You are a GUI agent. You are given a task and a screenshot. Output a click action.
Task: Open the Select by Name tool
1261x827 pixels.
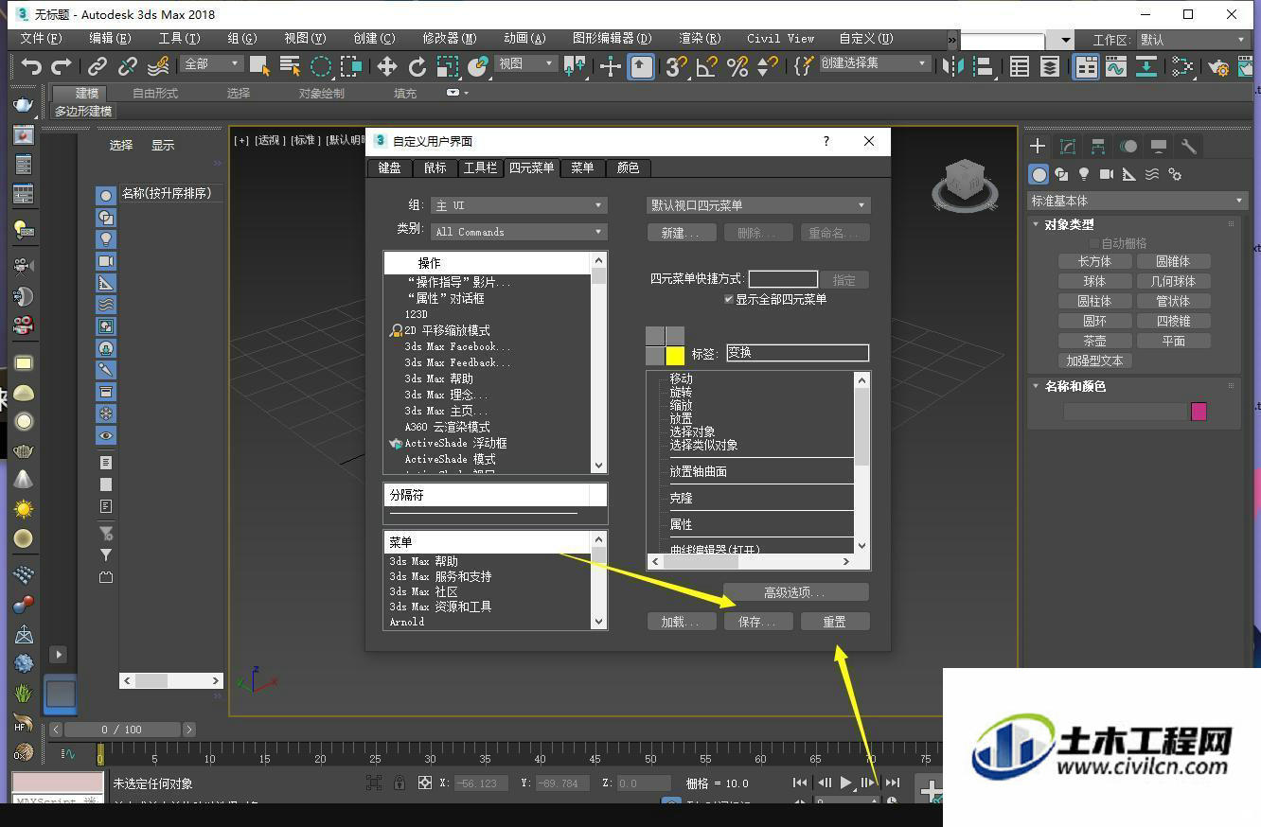[x=290, y=66]
